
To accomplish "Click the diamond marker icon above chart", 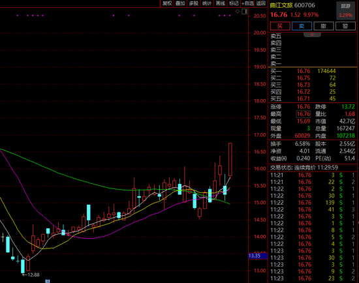I will tap(238, 11).
